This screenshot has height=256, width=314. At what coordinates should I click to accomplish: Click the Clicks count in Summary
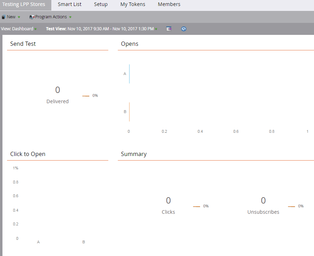168,201
